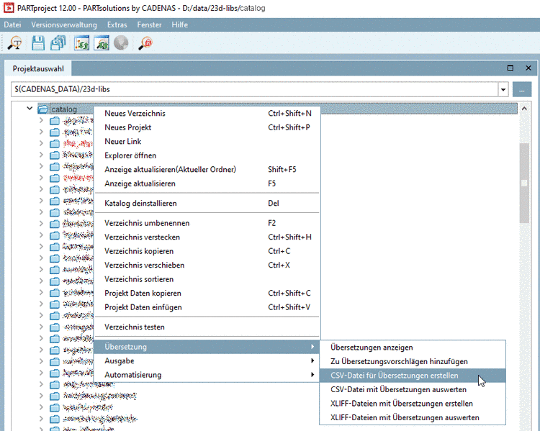
Task: Open the Versionsverwaltung menu
Action: pos(64,24)
